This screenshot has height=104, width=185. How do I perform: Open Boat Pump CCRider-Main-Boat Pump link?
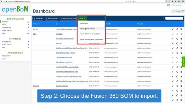pyautogui.click(x=72, y=81)
